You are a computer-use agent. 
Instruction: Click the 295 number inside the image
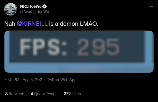coord(98,47)
